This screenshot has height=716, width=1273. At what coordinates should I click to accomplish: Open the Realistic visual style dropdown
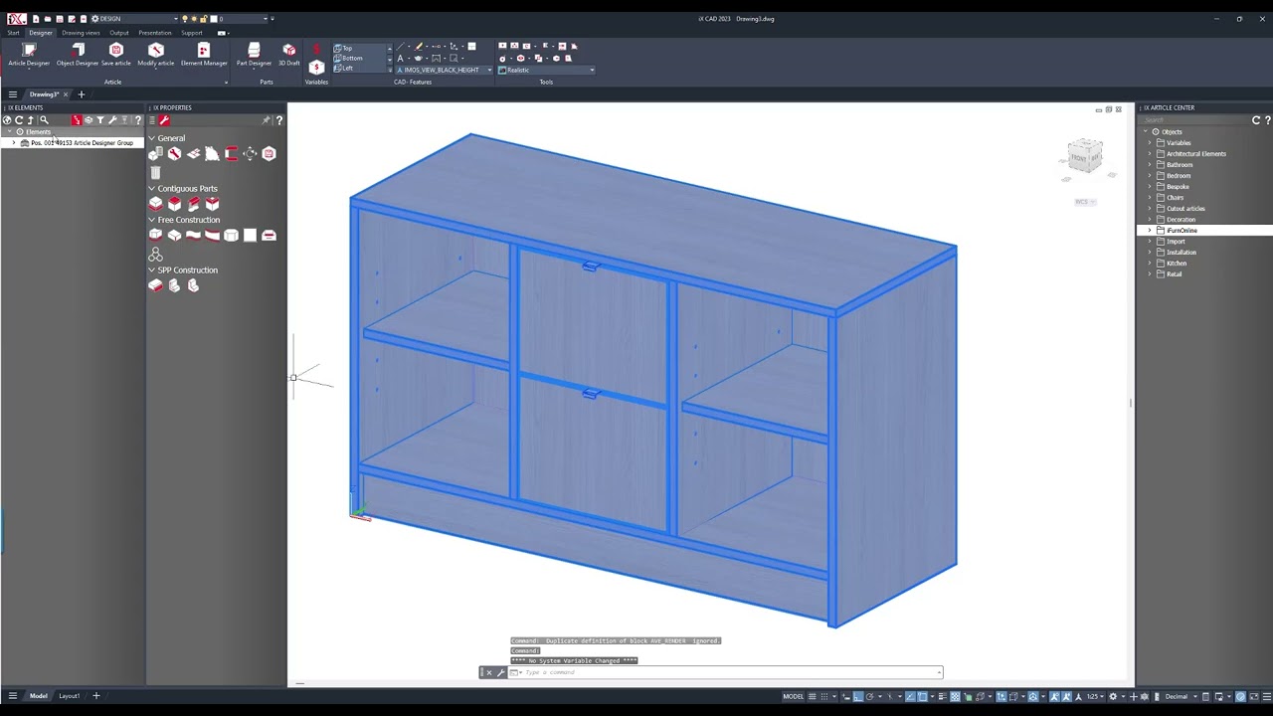(x=547, y=71)
